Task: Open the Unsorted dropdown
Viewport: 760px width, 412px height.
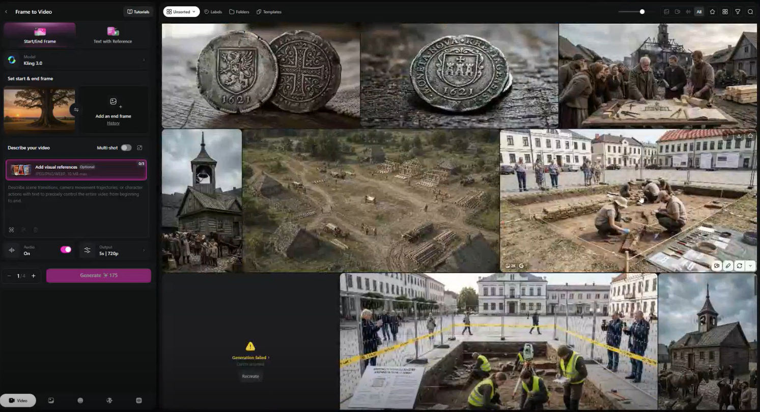Action: tap(181, 12)
